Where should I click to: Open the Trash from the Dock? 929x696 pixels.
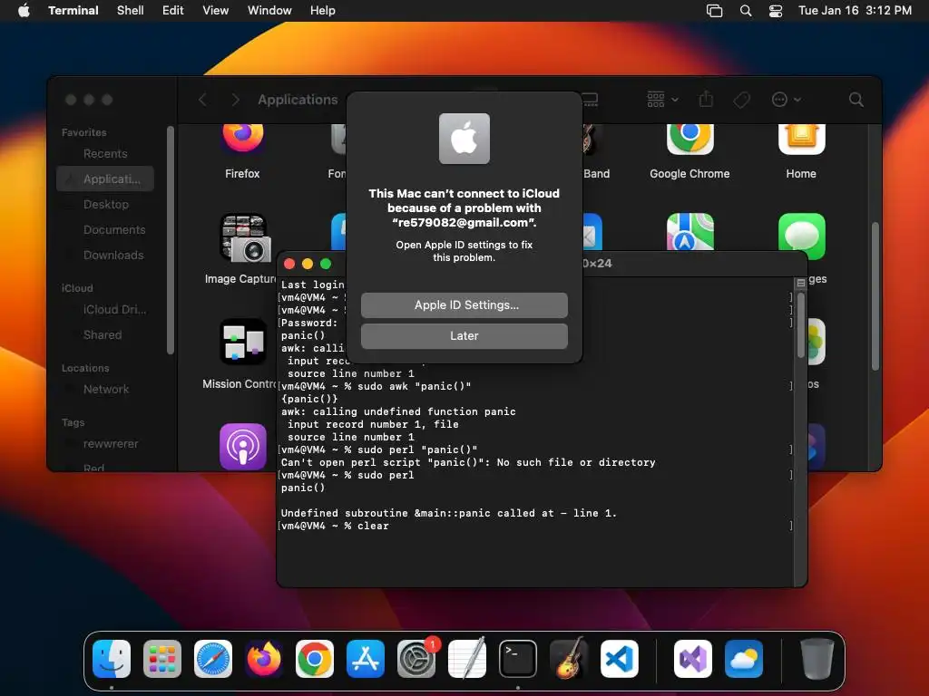[817, 659]
